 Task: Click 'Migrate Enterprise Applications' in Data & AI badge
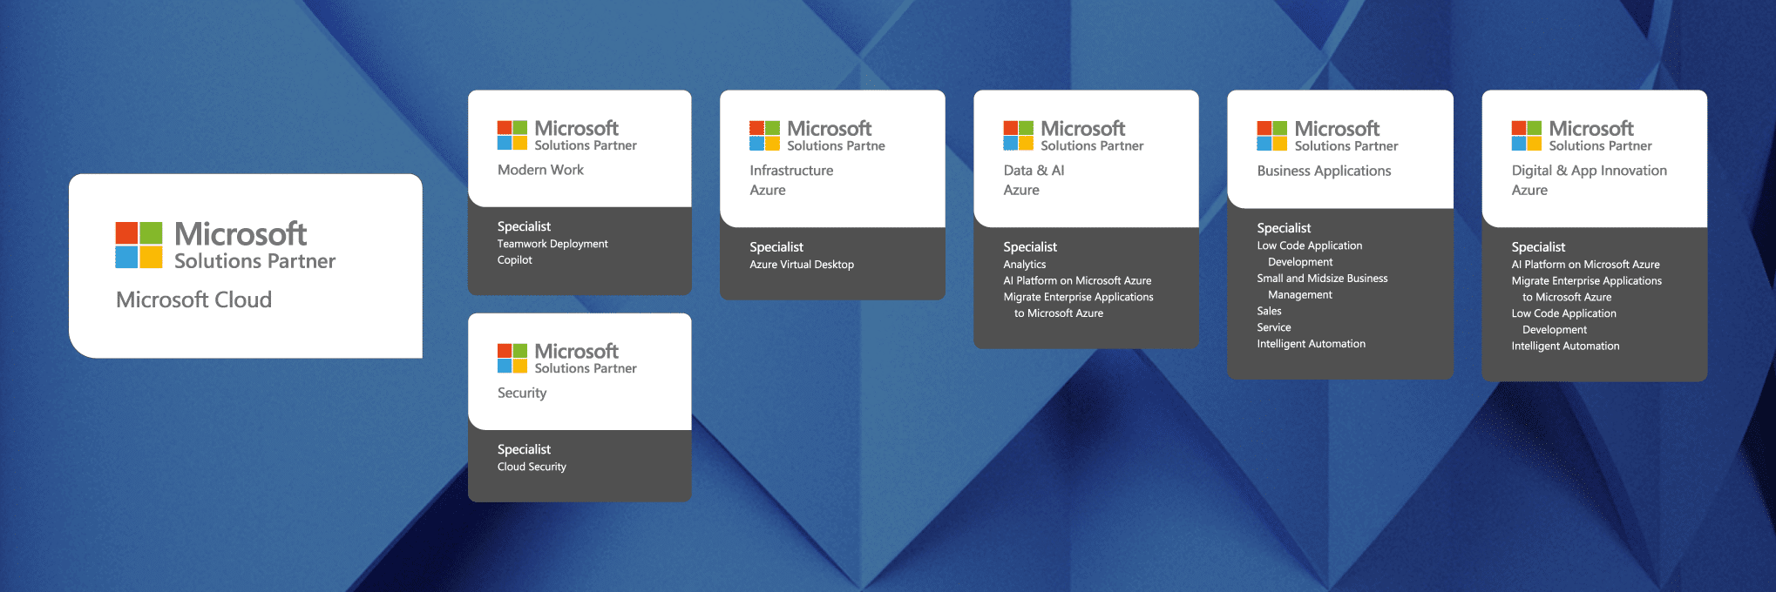pos(1078,297)
